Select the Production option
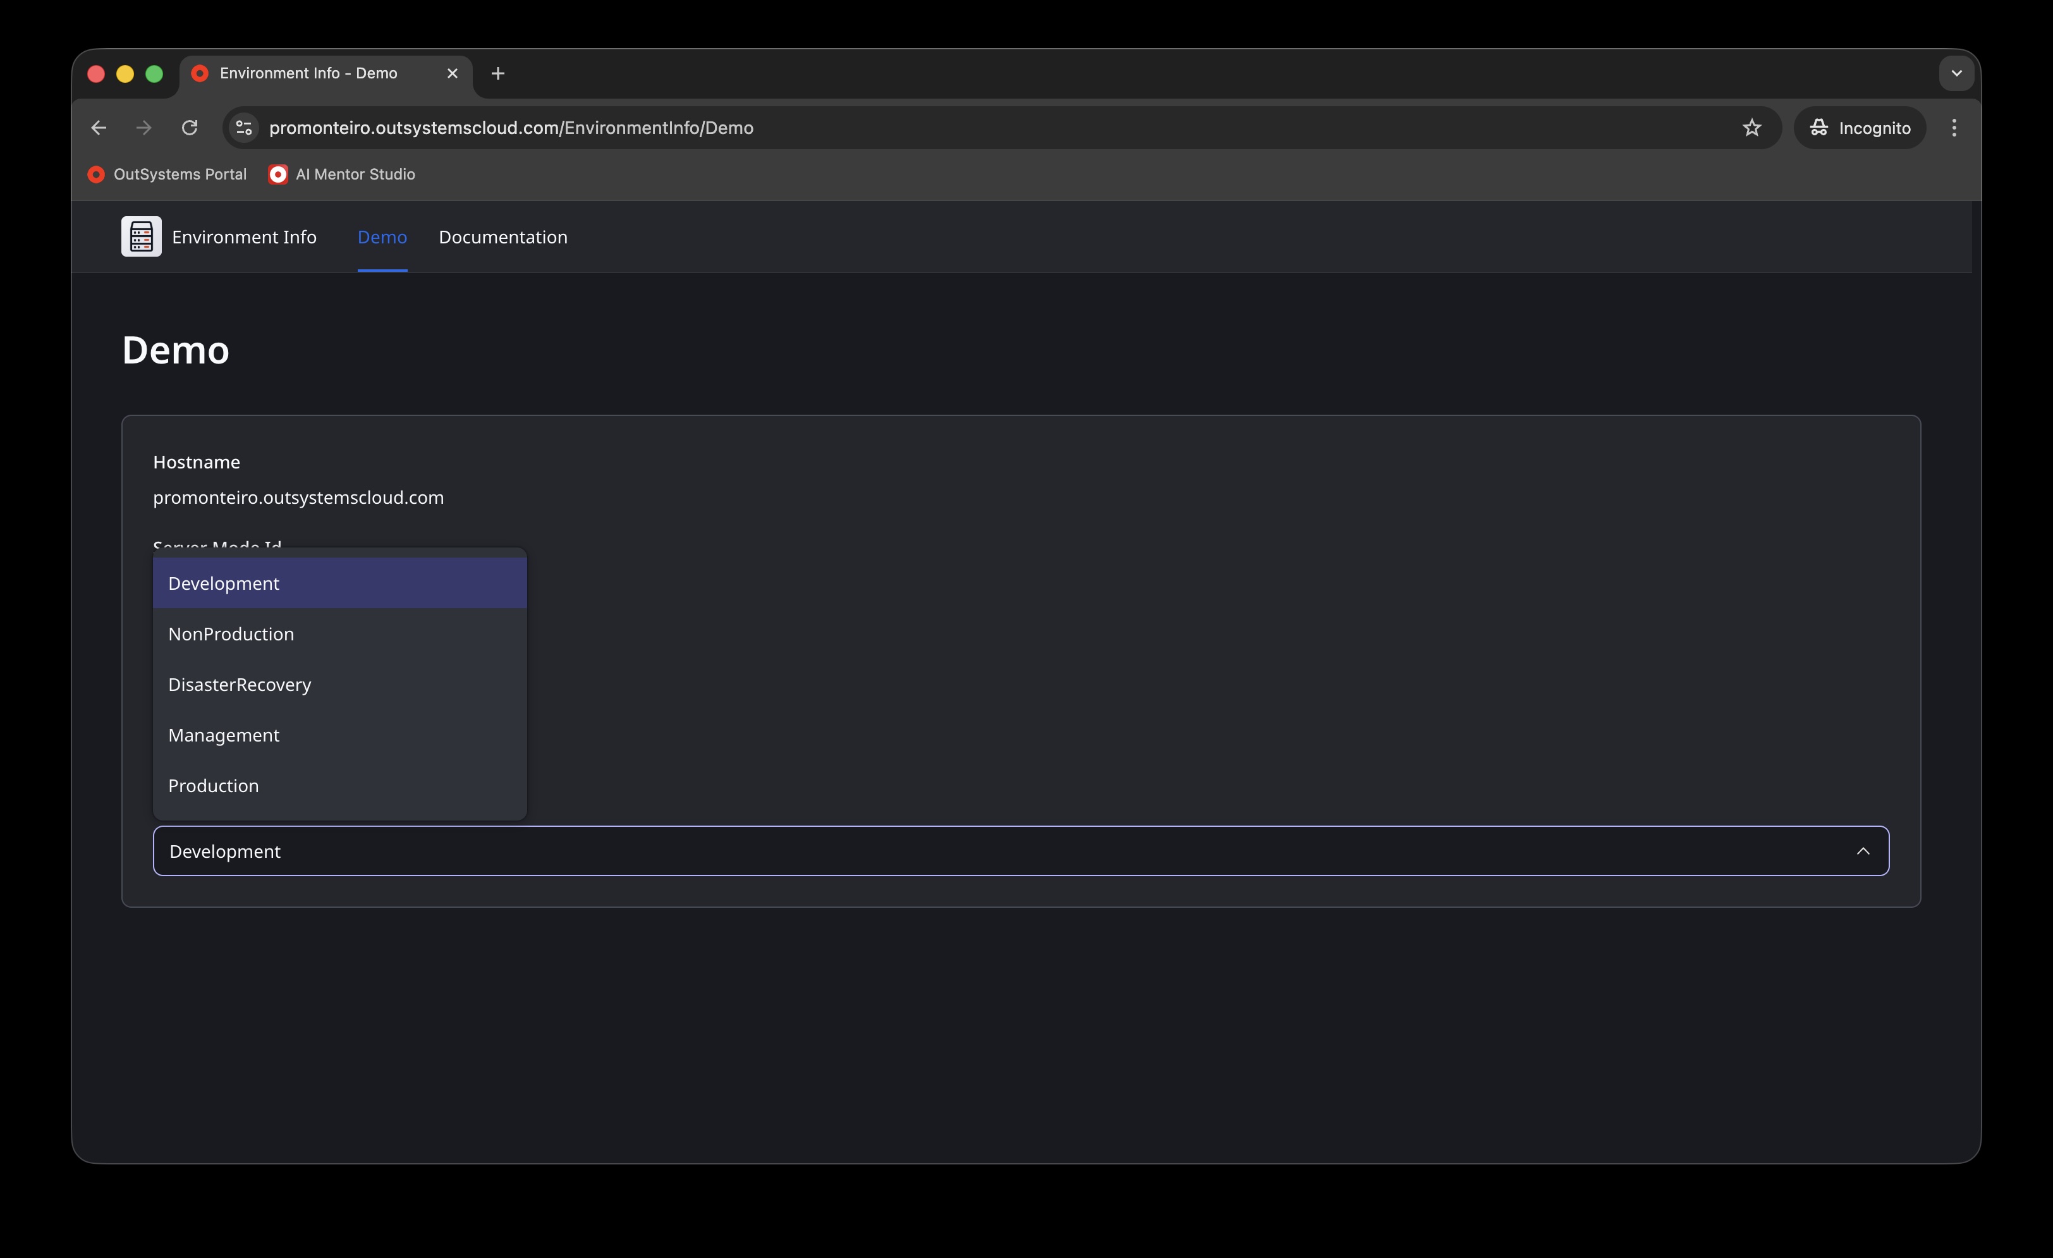 click(x=340, y=786)
